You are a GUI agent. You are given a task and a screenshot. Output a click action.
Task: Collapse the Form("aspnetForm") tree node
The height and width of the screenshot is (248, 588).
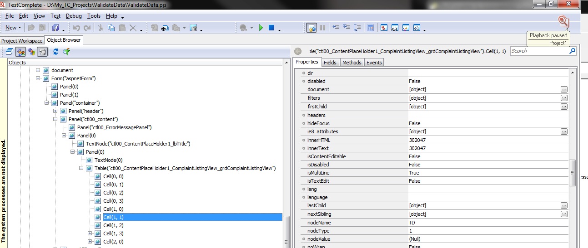[38, 78]
